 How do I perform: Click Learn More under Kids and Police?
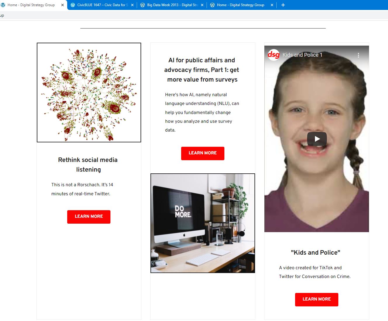point(317,299)
